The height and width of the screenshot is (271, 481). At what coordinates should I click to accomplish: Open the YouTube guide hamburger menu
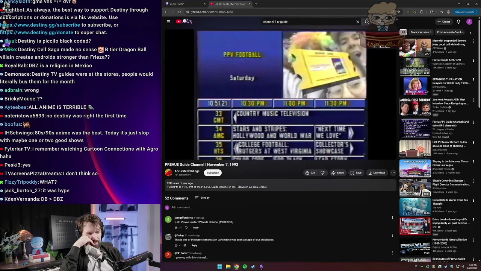click(168, 22)
